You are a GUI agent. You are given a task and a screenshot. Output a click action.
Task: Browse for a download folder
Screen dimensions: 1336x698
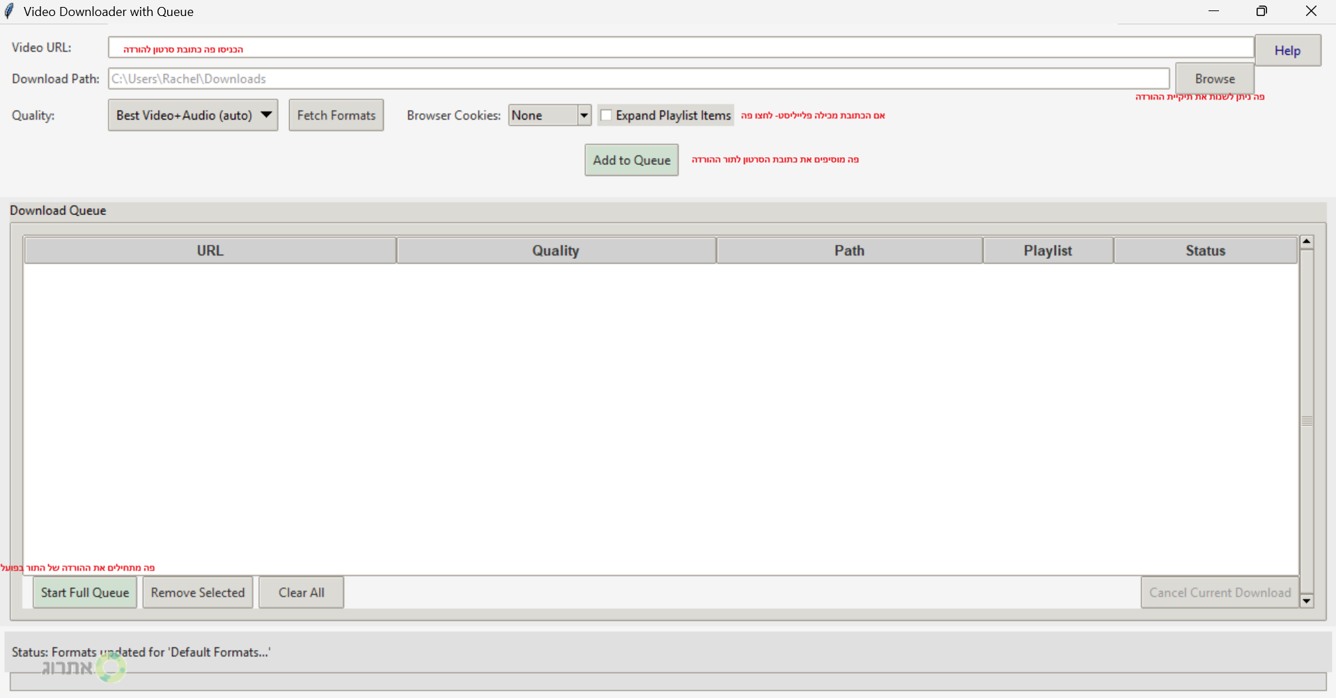(1215, 79)
